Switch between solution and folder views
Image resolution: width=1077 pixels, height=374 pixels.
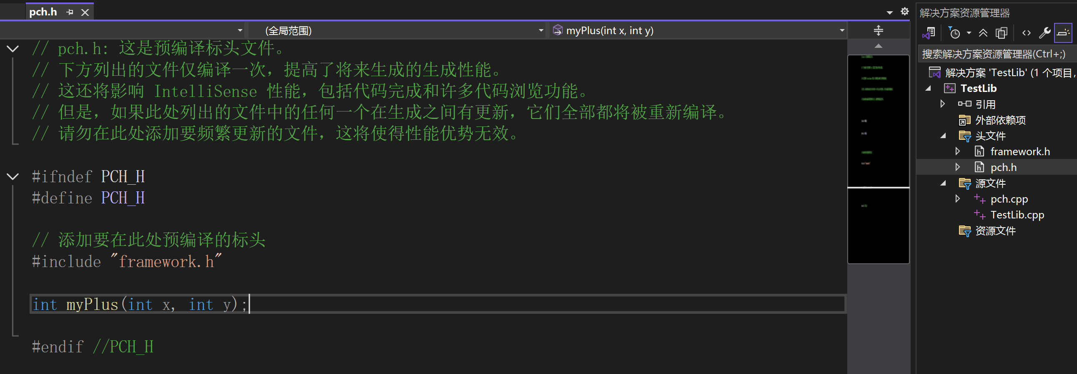pyautogui.click(x=929, y=33)
